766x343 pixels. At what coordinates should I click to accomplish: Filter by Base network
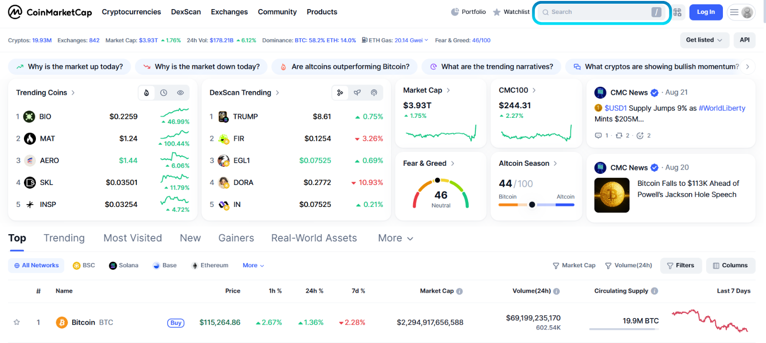165,265
